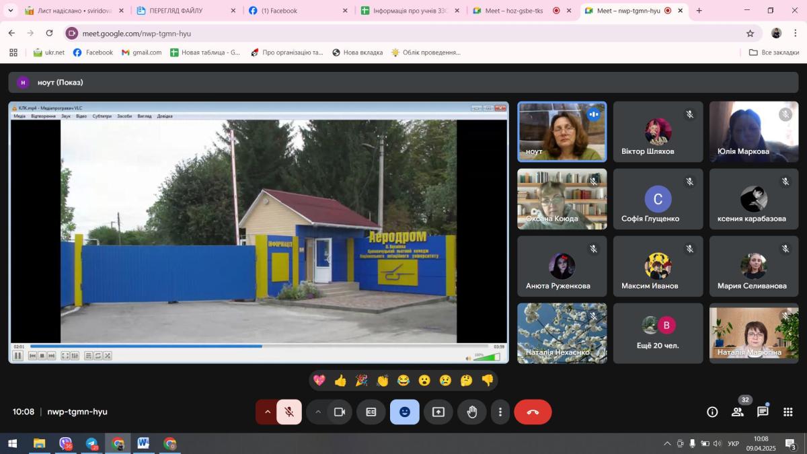Show the participants list
Viewport: 807px width, 454px height.
click(738, 412)
